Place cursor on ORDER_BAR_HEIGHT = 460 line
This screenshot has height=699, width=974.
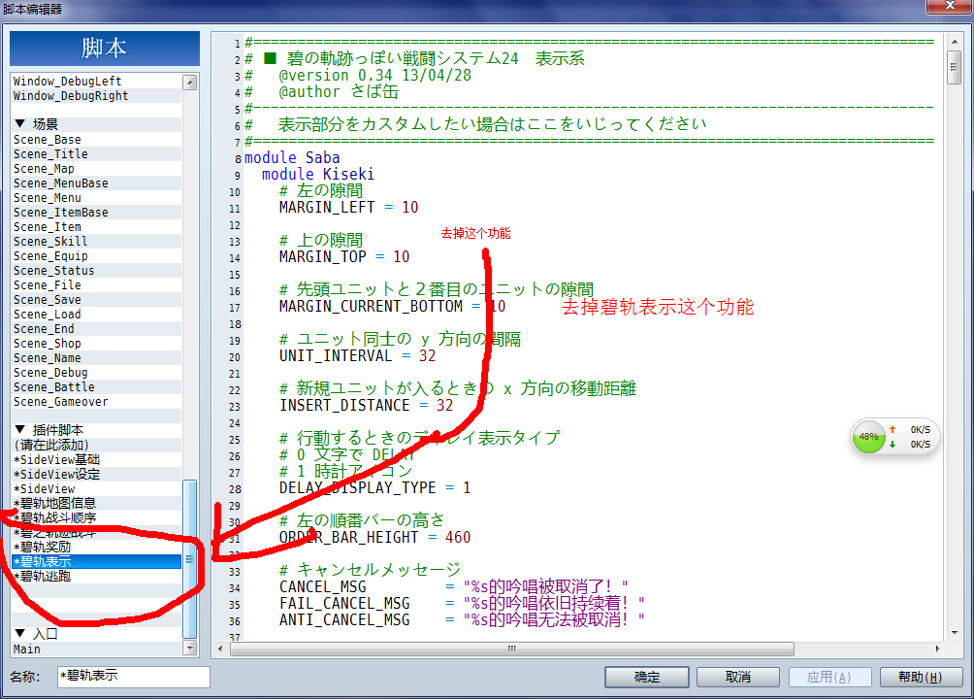[374, 537]
